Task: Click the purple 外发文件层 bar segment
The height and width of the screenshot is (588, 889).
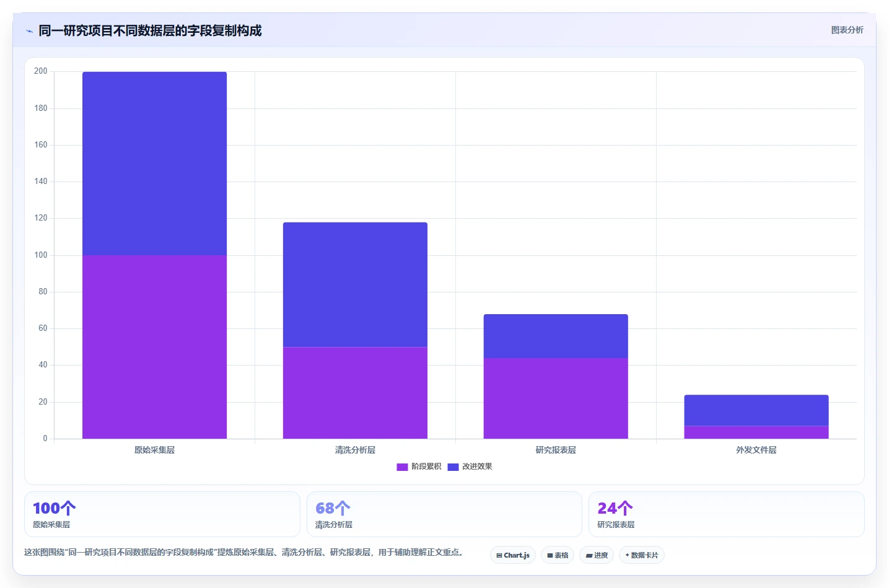Action: tap(756, 432)
